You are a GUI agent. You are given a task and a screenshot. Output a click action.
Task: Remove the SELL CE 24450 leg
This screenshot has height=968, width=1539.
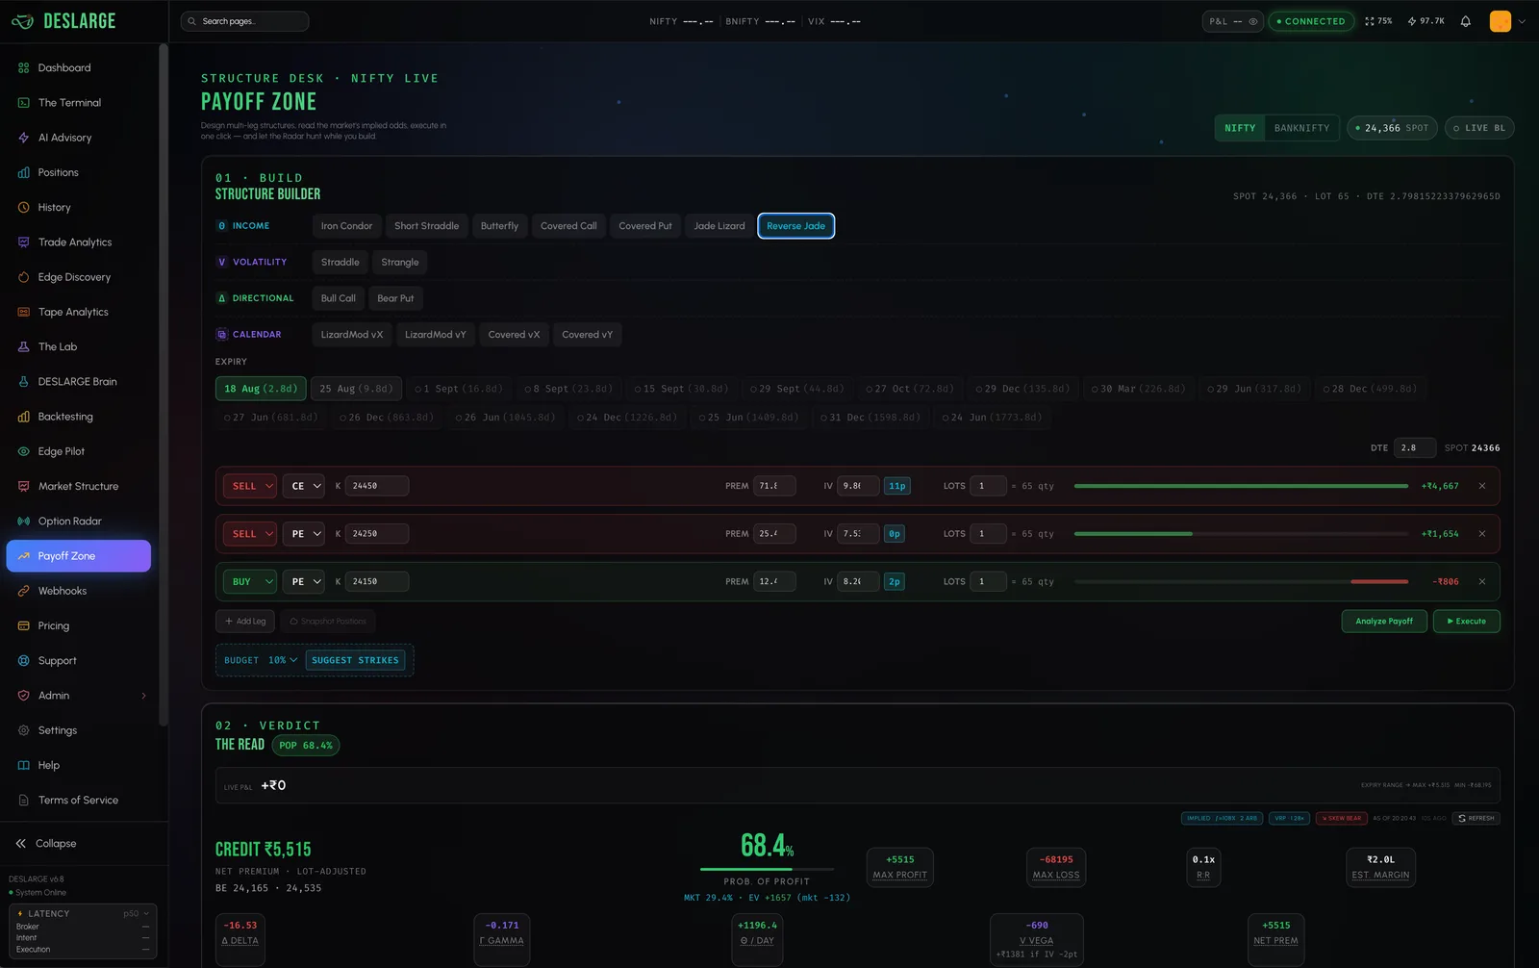tap(1482, 486)
